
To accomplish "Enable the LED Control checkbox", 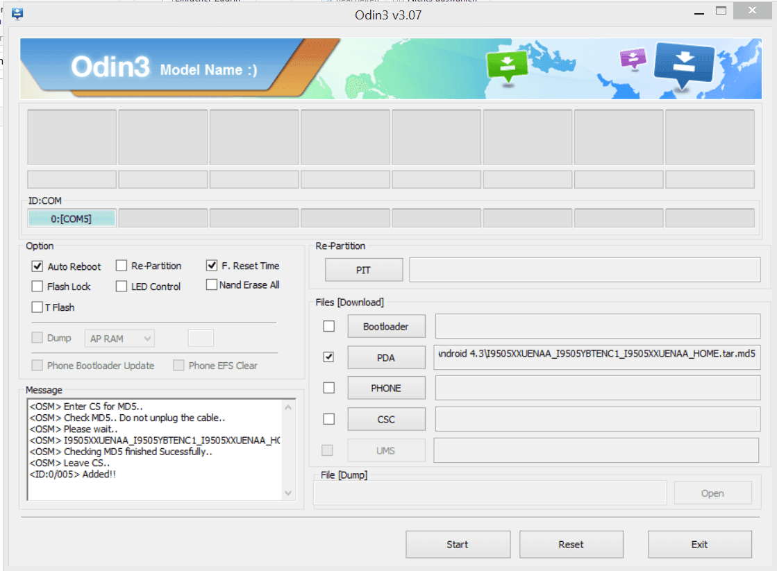I will (122, 287).
